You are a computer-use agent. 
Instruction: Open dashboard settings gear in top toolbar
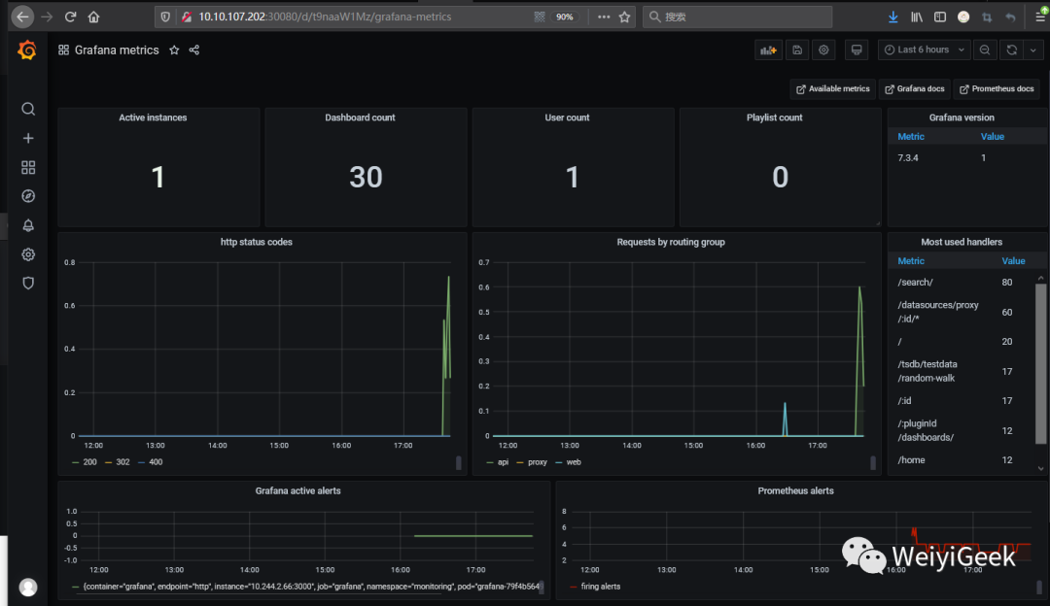[823, 50]
